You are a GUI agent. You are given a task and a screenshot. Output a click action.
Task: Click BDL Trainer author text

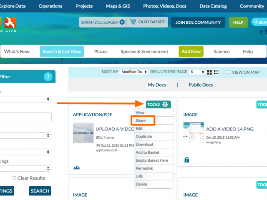105,137
